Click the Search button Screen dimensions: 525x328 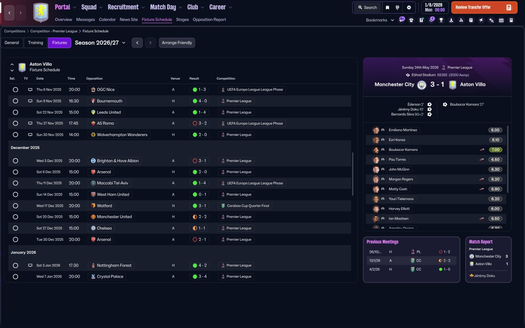[367, 7]
